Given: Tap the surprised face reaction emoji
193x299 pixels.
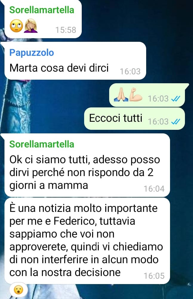Looking at the screenshot, I should point(18,290).
